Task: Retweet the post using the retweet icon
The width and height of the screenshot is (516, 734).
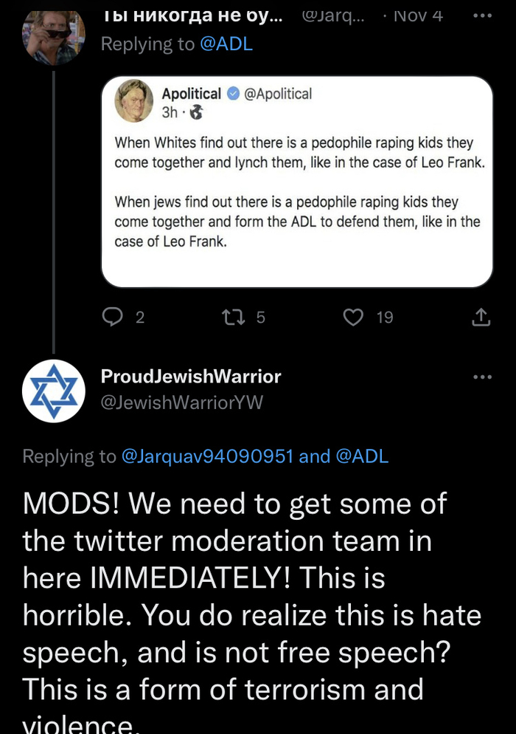Action: pos(231,317)
